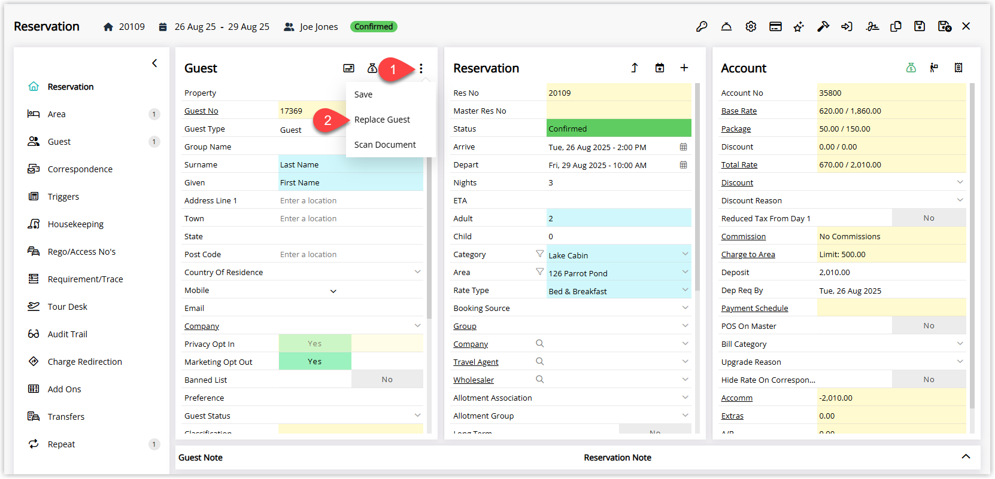Click the Company search magnifier icon
The width and height of the screenshot is (995, 479).
click(x=539, y=344)
